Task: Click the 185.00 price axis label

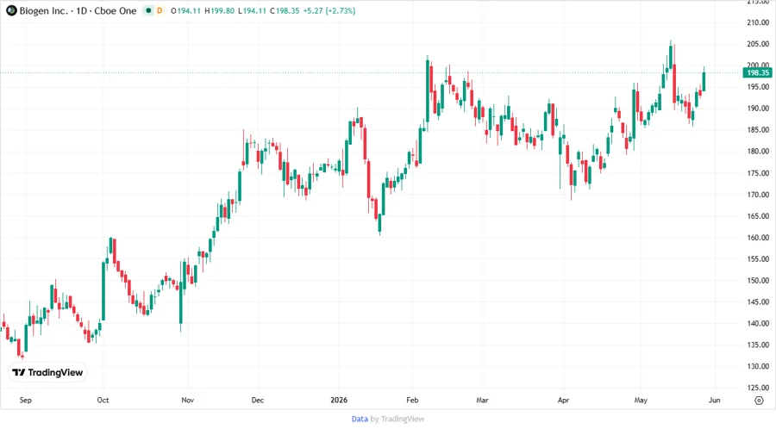Action: pos(758,130)
